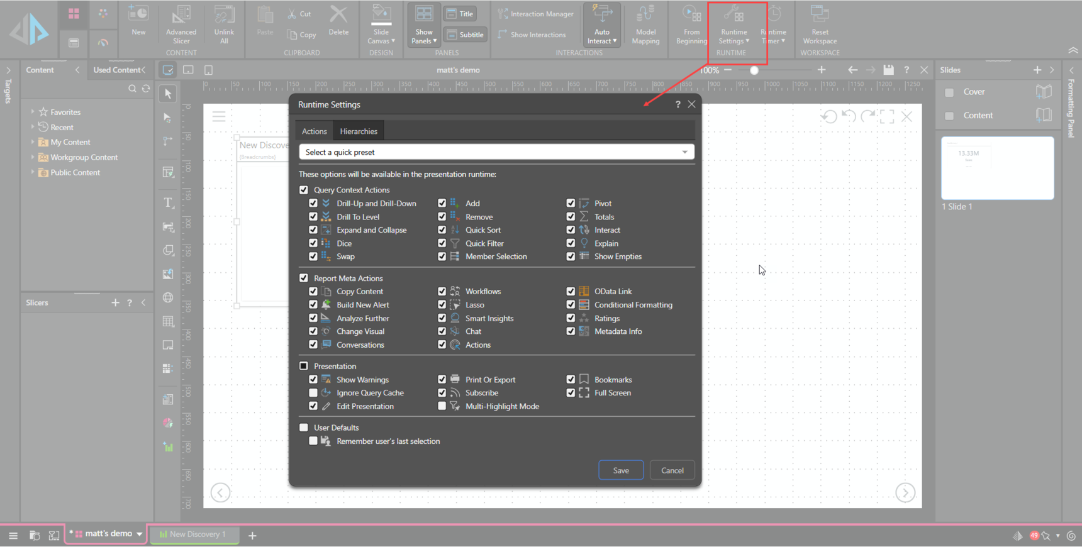Check Remember user's last selection
The image size is (1082, 547).
pyautogui.click(x=313, y=441)
